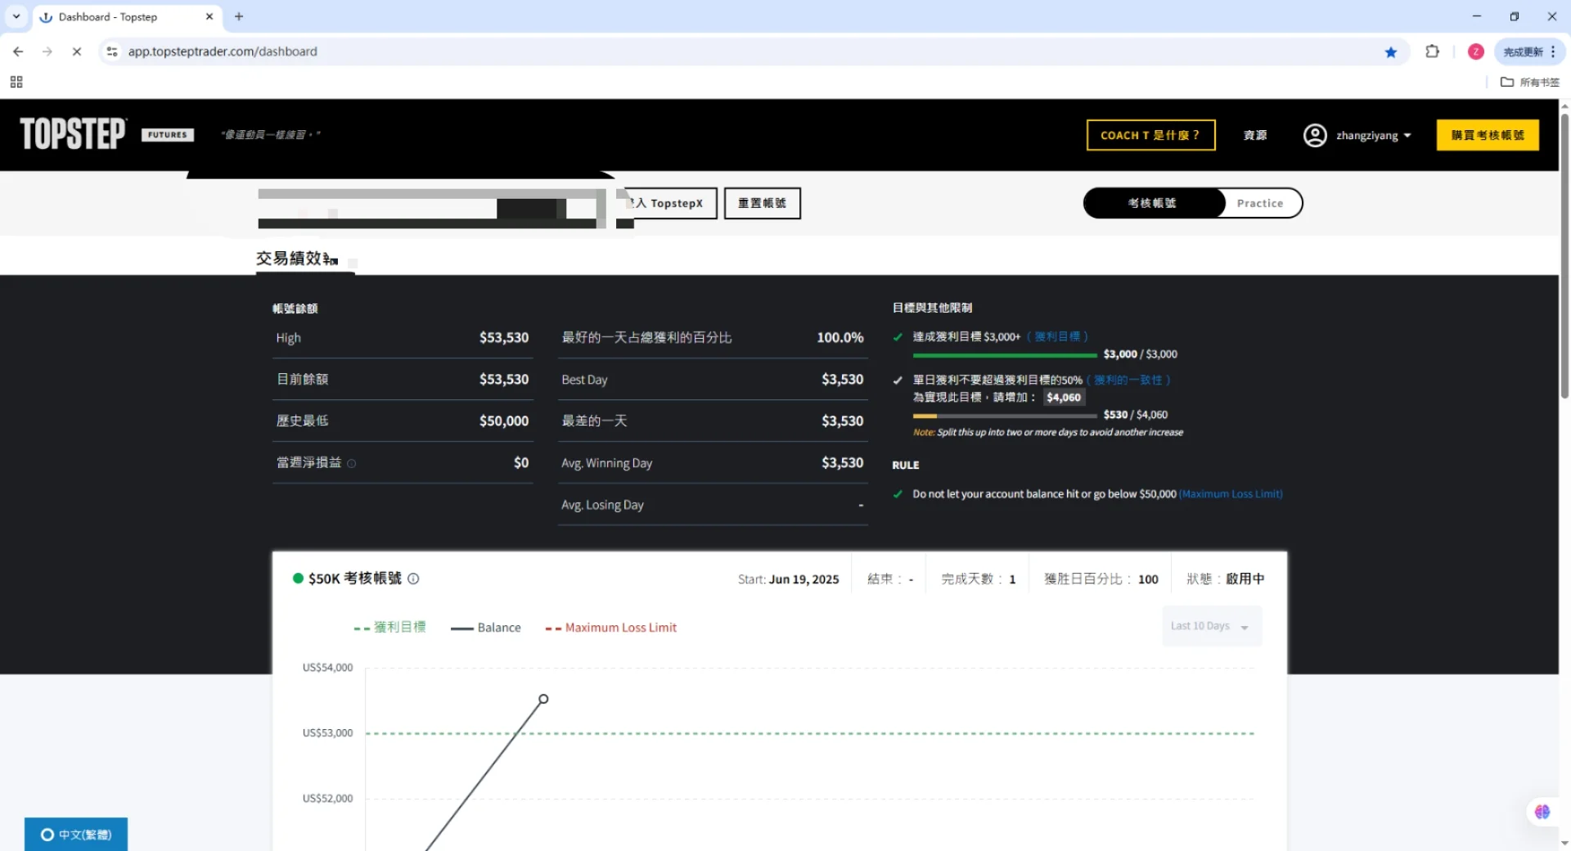Open the 中文(繁體) language selector
The width and height of the screenshot is (1571, 851).
pyautogui.click(x=76, y=834)
